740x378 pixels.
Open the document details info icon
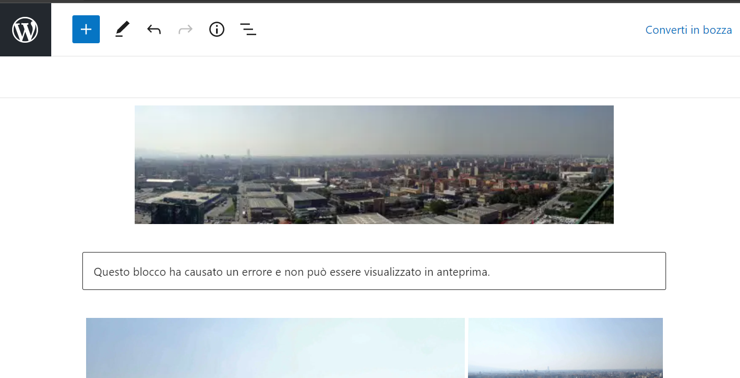tap(217, 30)
